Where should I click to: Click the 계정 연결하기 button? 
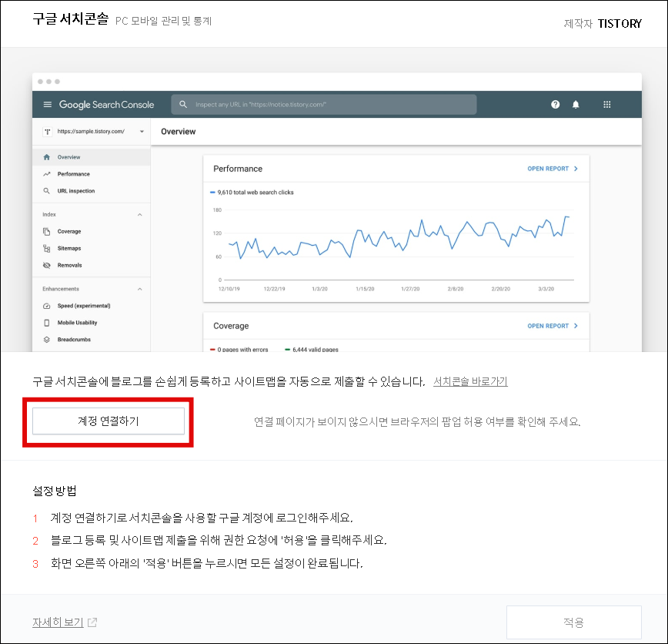109,421
